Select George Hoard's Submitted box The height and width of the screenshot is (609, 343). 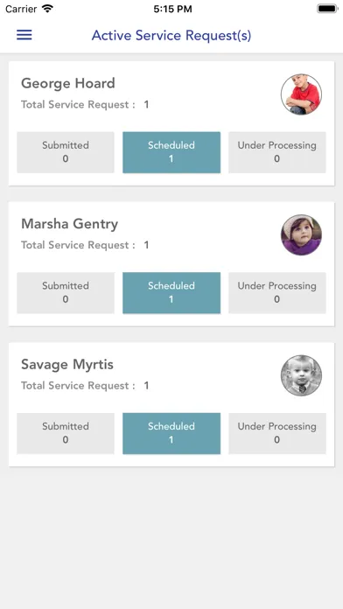click(66, 152)
